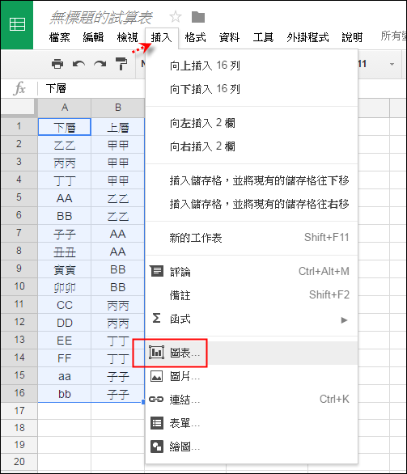
Task: Open the 格式 menu
Action: (195, 37)
